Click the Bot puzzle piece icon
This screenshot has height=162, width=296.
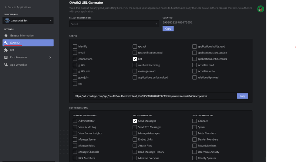(6, 50)
